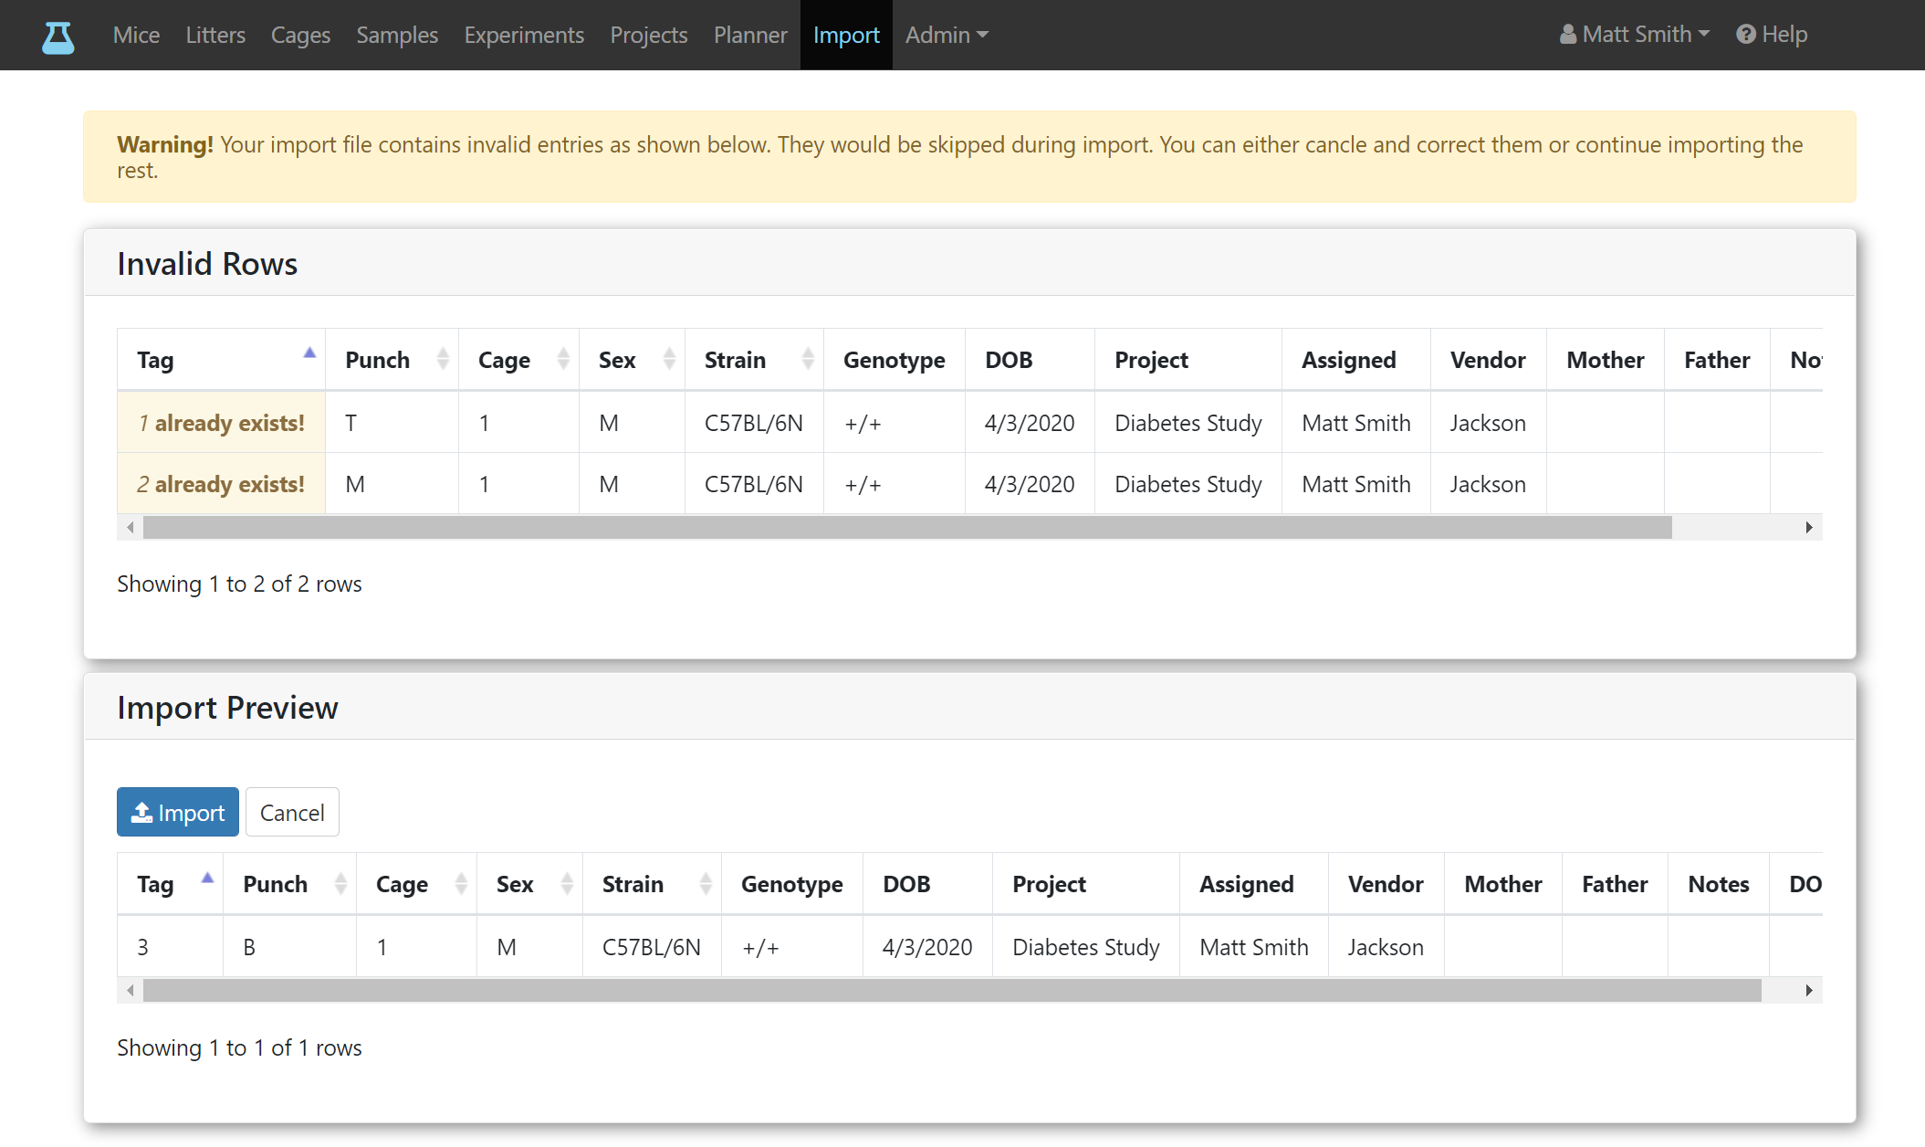Switch to the Planner page
This screenshot has width=1925, height=1147.
(750, 35)
